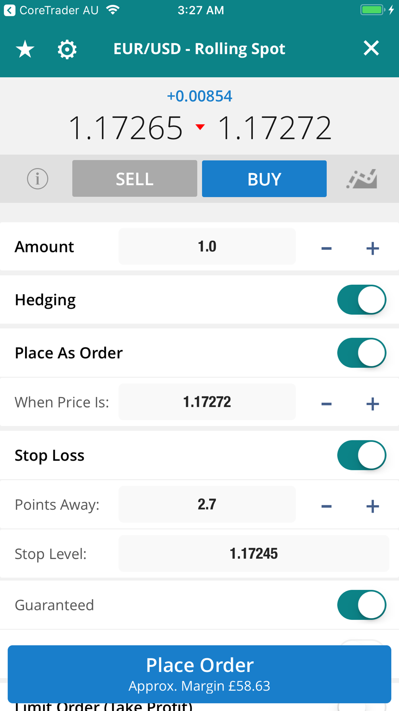The height and width of the screenshot is (711, 399).
Task: Decrease When Price Is value
Action: tap(326, 403)
